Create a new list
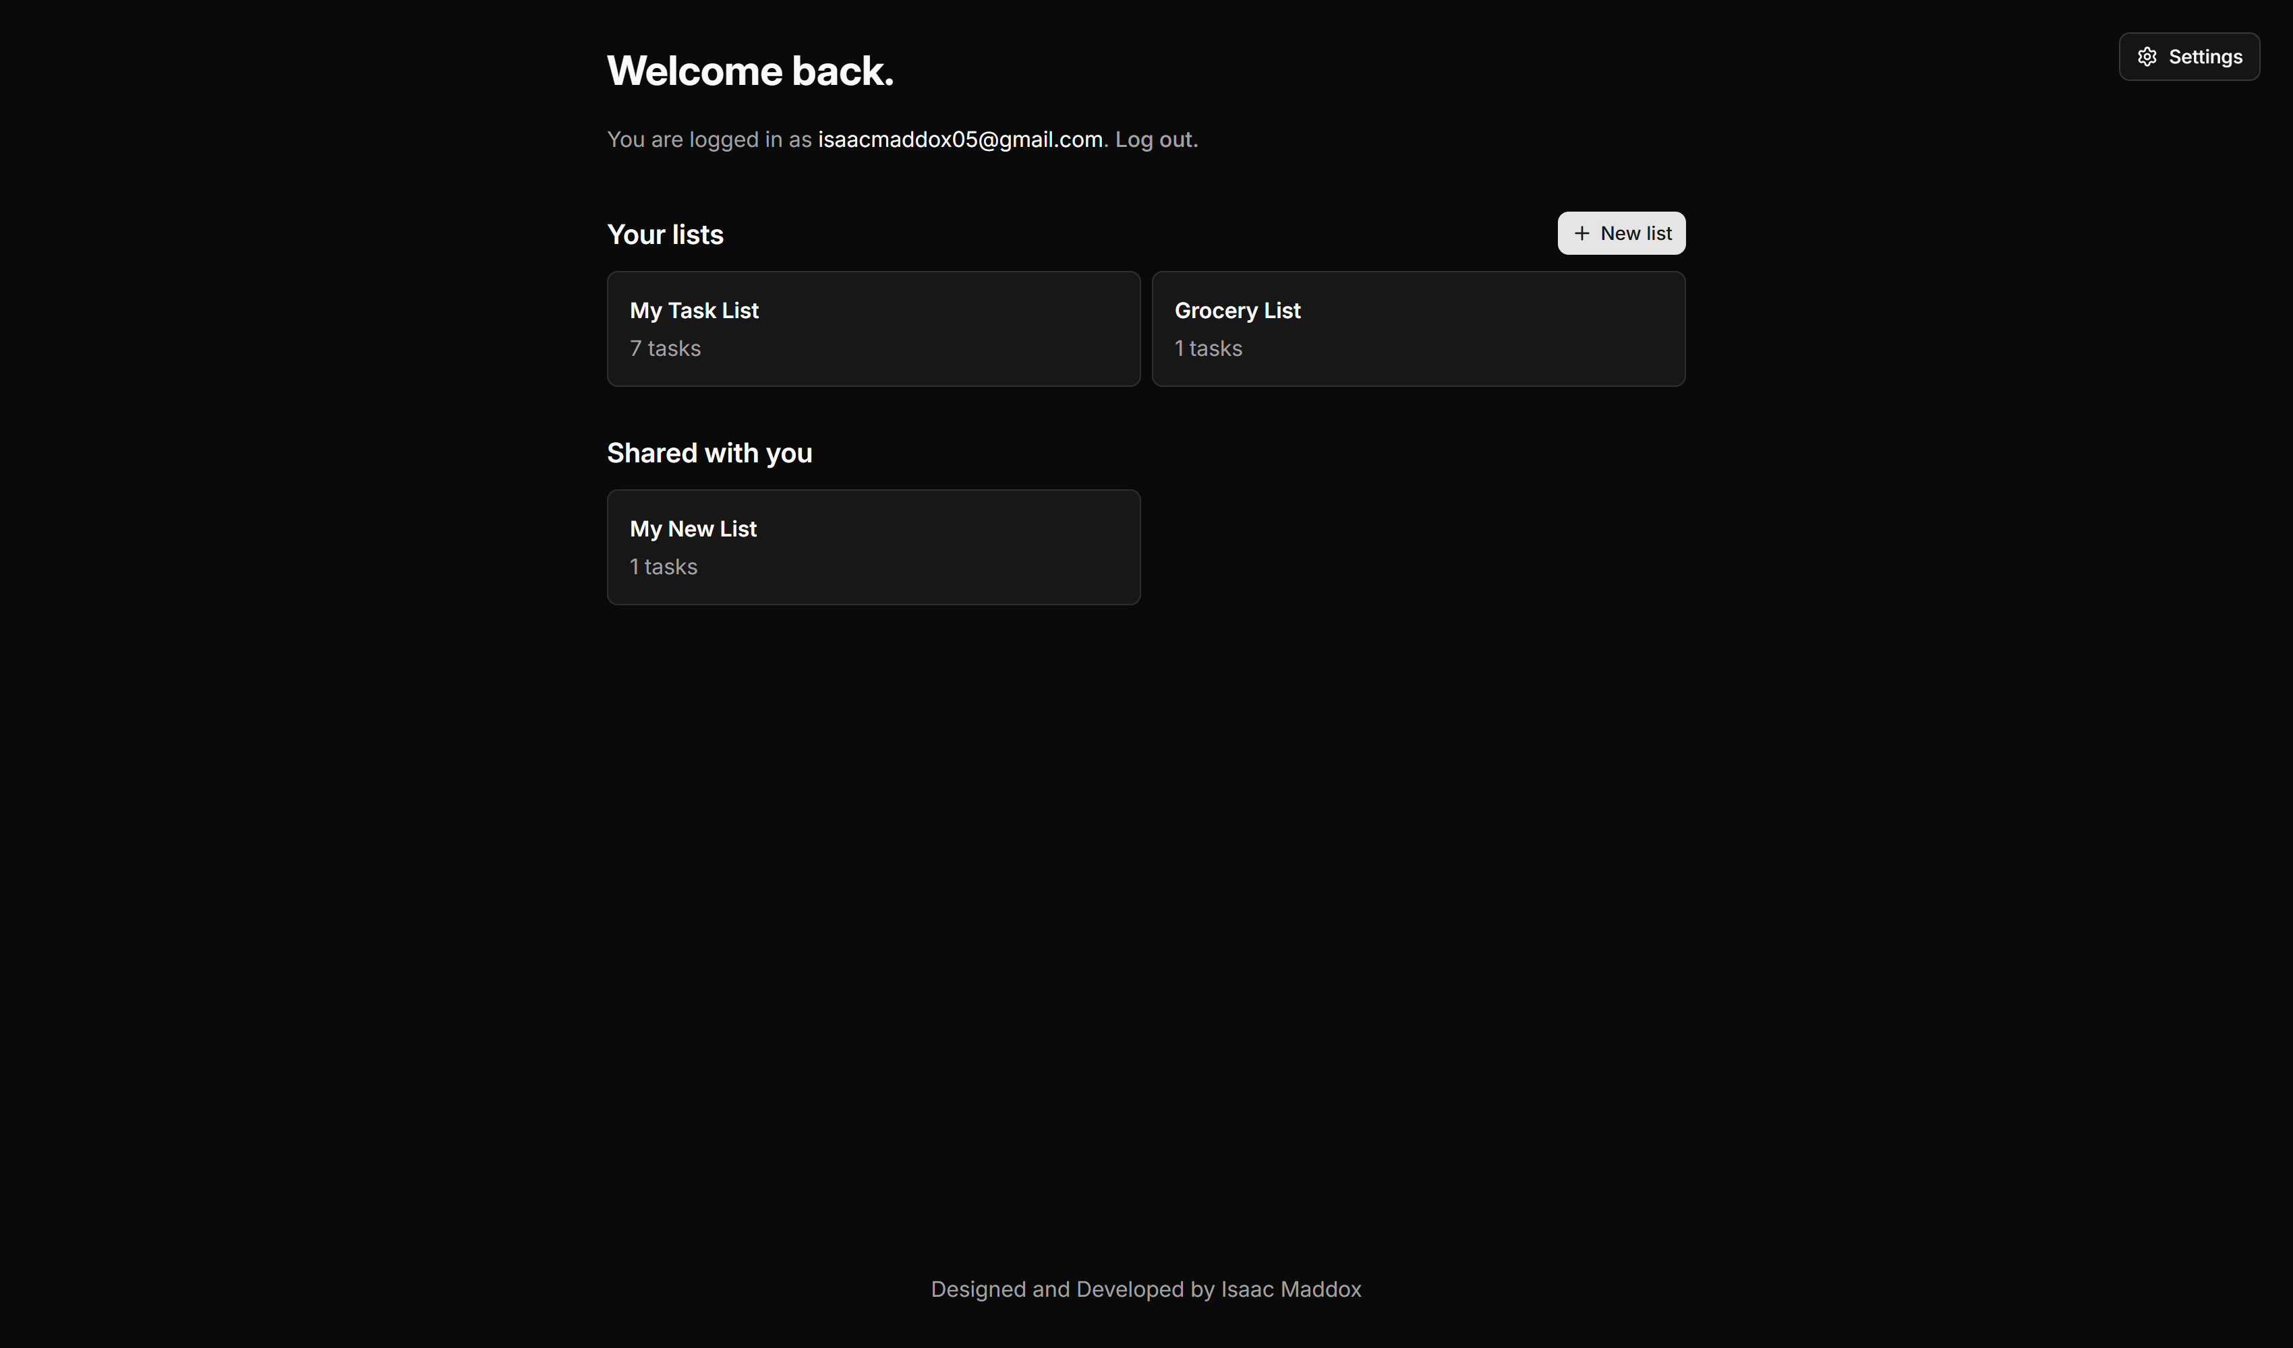The width and height of the screenshot is (2293, 1348). (x=1621, y=233)
